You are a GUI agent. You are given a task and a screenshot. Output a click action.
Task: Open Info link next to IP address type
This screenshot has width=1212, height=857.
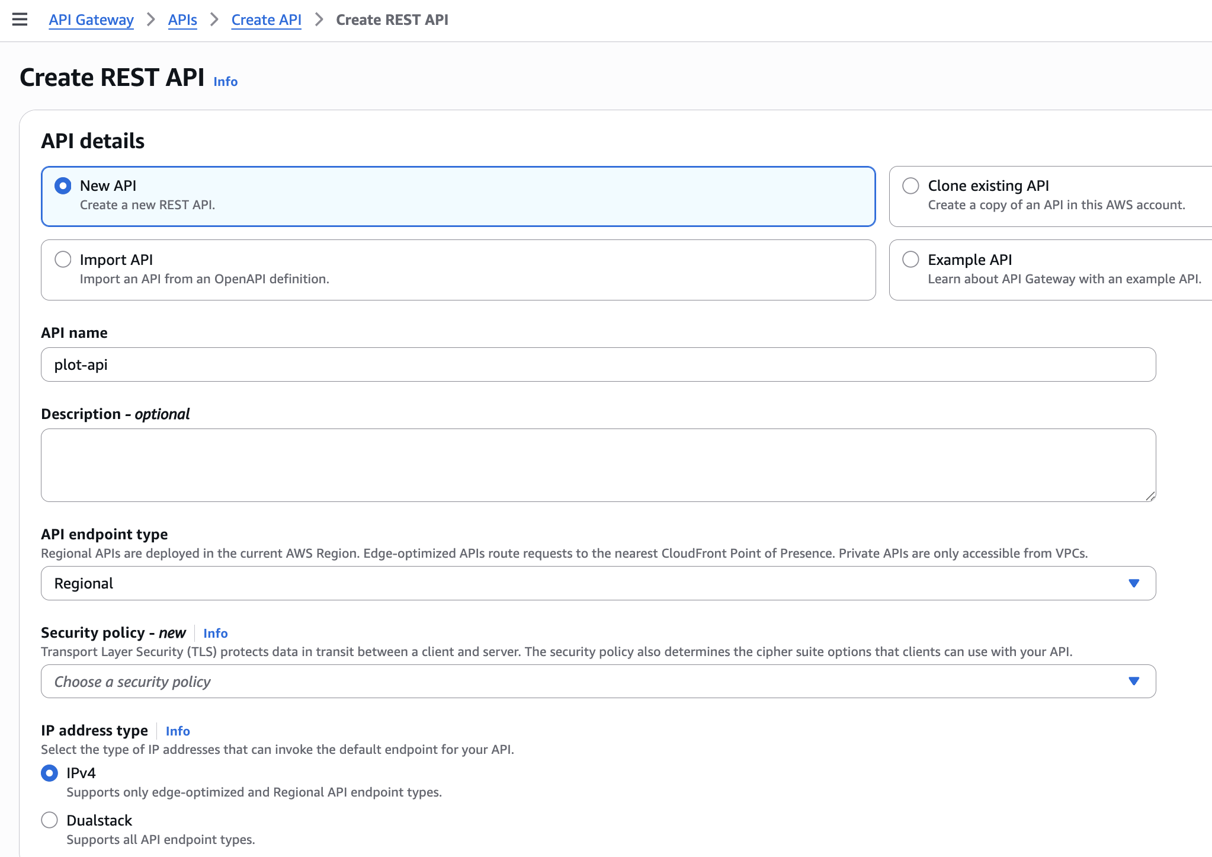[178, 731]
